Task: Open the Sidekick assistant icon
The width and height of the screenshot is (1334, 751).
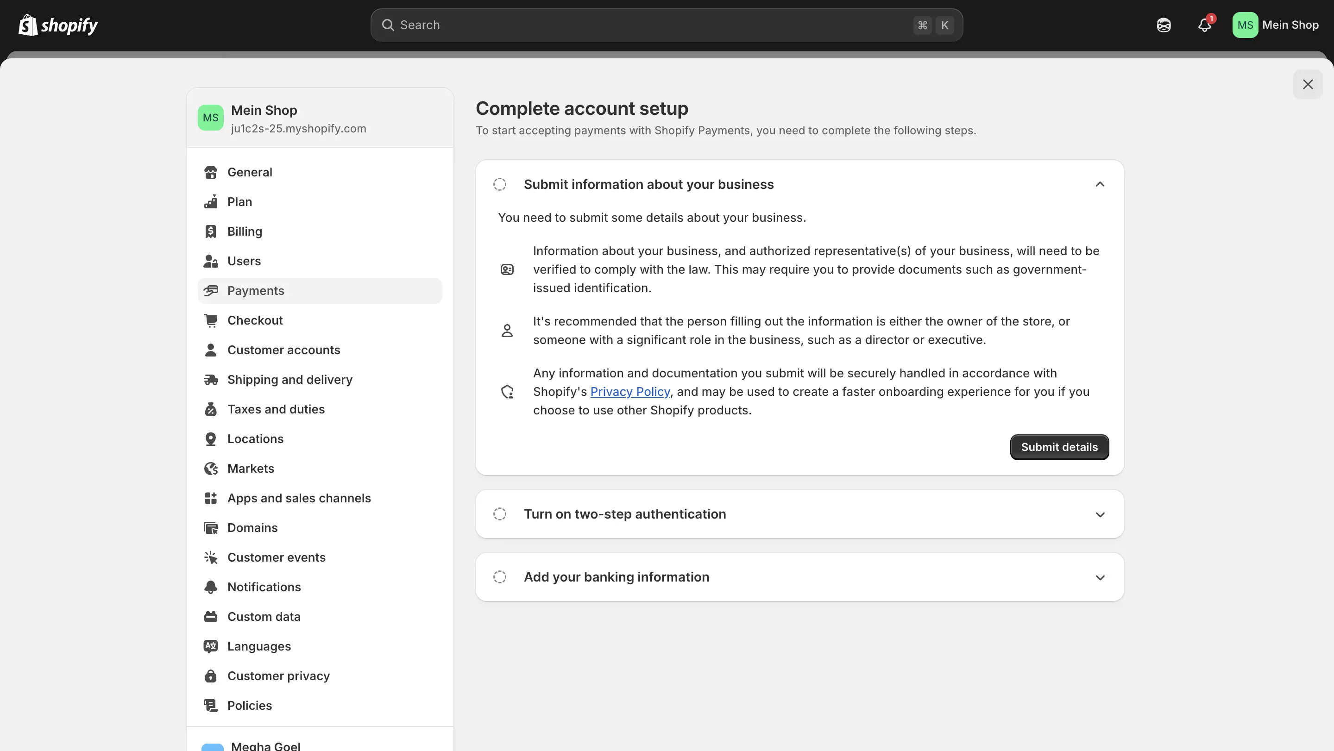Action: [x=1164, y=25]
